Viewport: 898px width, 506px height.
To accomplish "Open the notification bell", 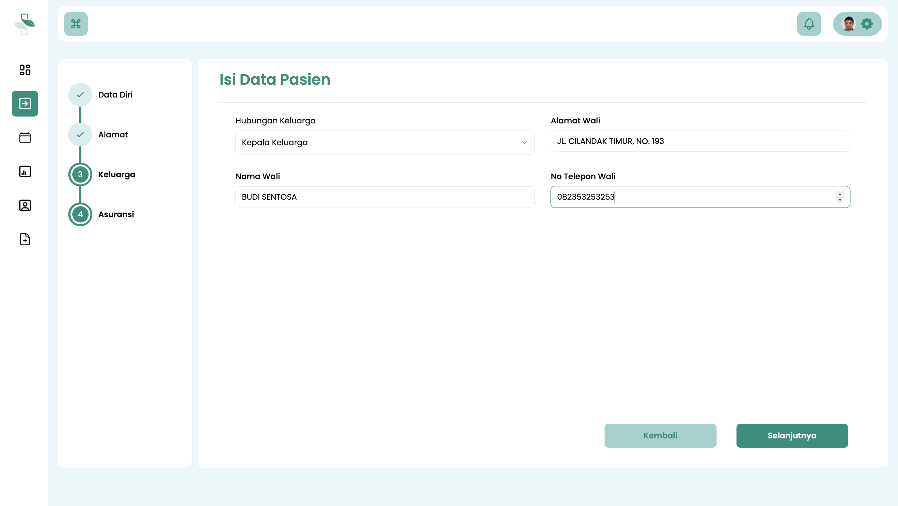I will click(809, 24).
